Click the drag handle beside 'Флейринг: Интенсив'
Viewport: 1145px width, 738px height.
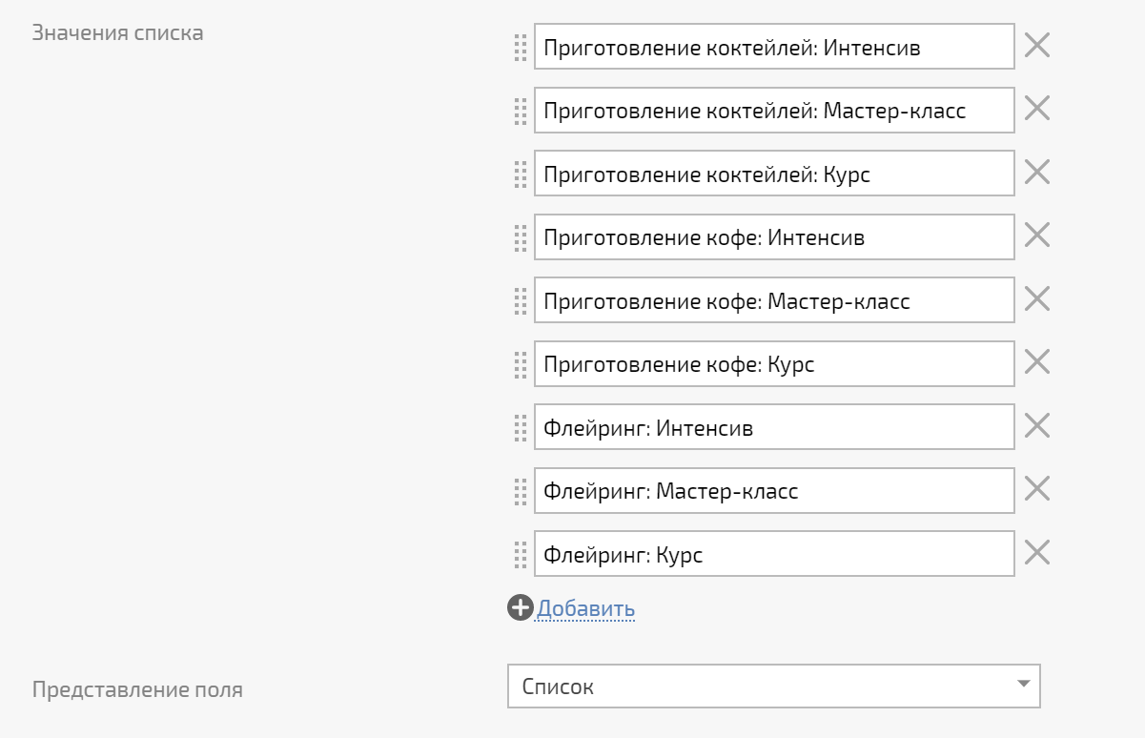pyautogui.click(x=521, y=427)
